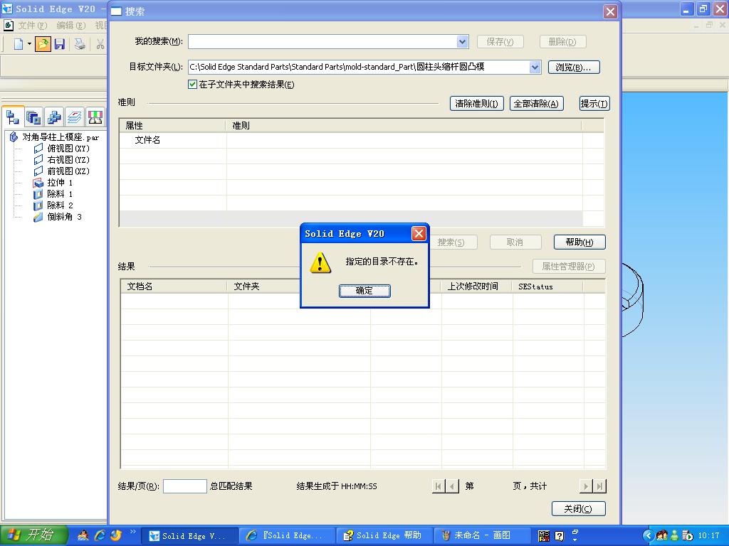Sort results by SEStatus column header
This screenshot has height=546, width=729.
tap(547, 287)
